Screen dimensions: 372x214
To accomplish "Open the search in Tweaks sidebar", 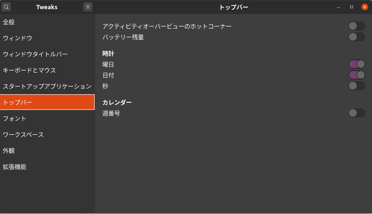I will (x=6, y=7).
